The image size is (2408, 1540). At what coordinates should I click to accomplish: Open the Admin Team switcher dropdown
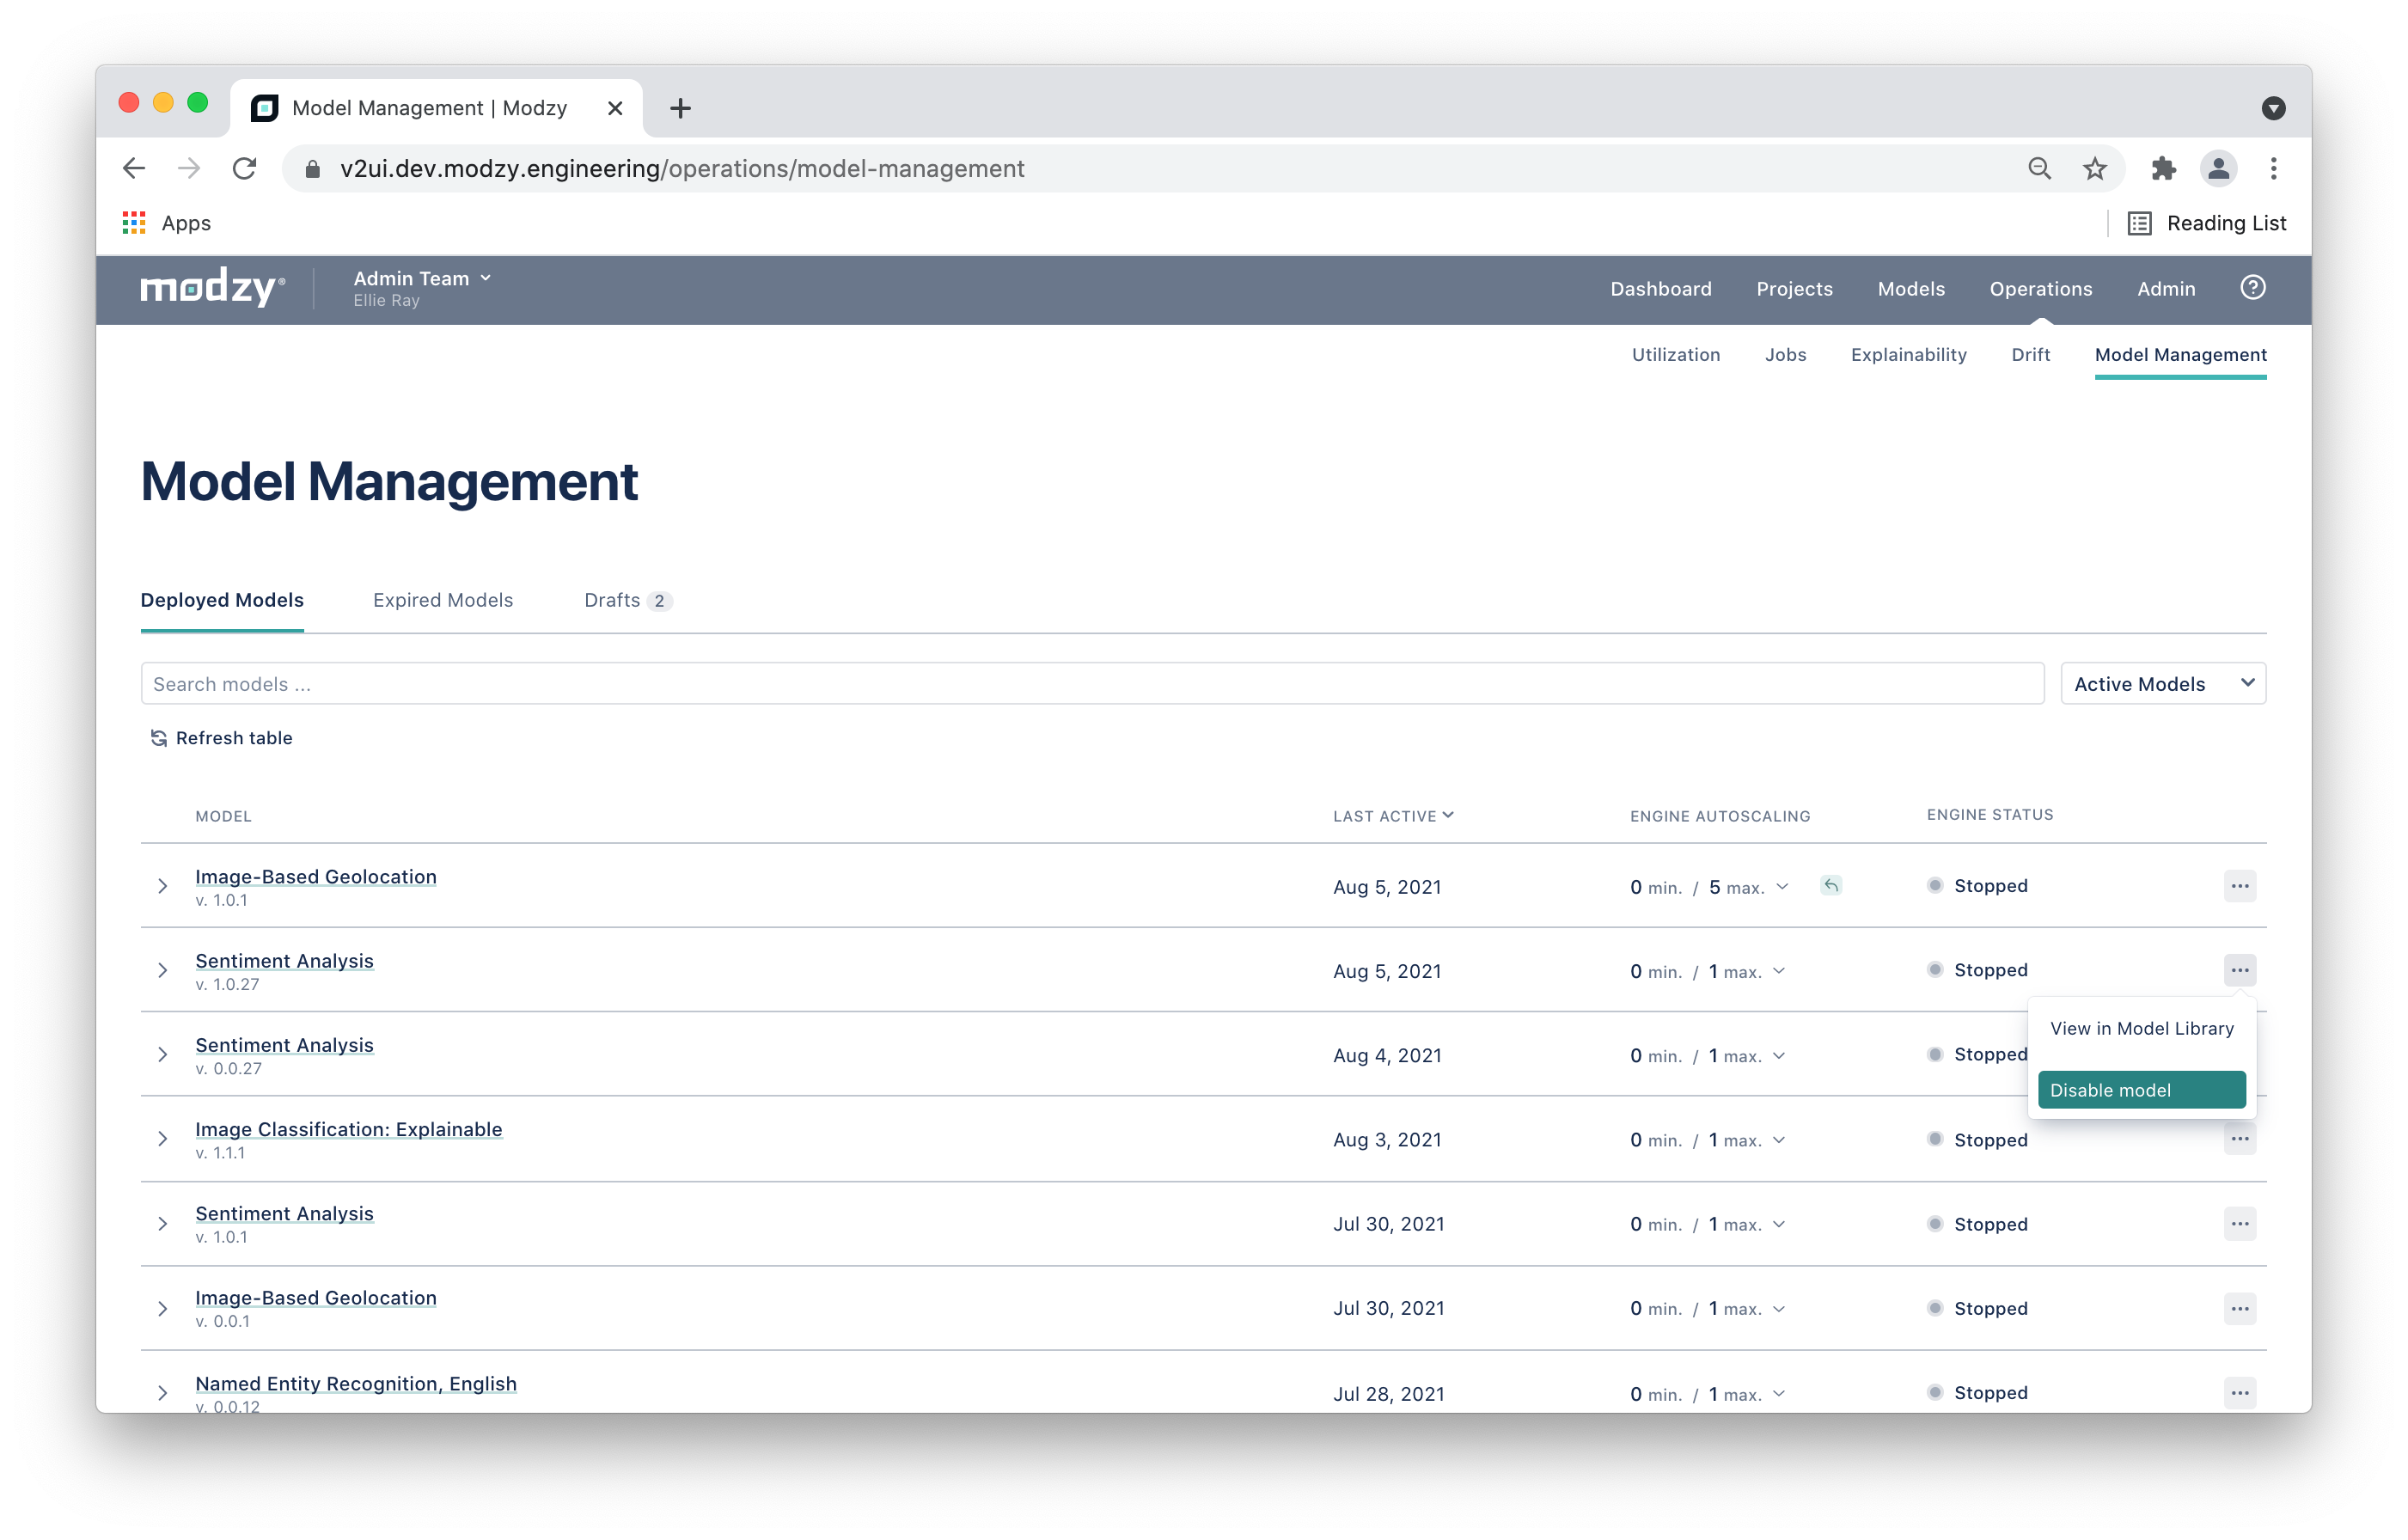(422, 278)
